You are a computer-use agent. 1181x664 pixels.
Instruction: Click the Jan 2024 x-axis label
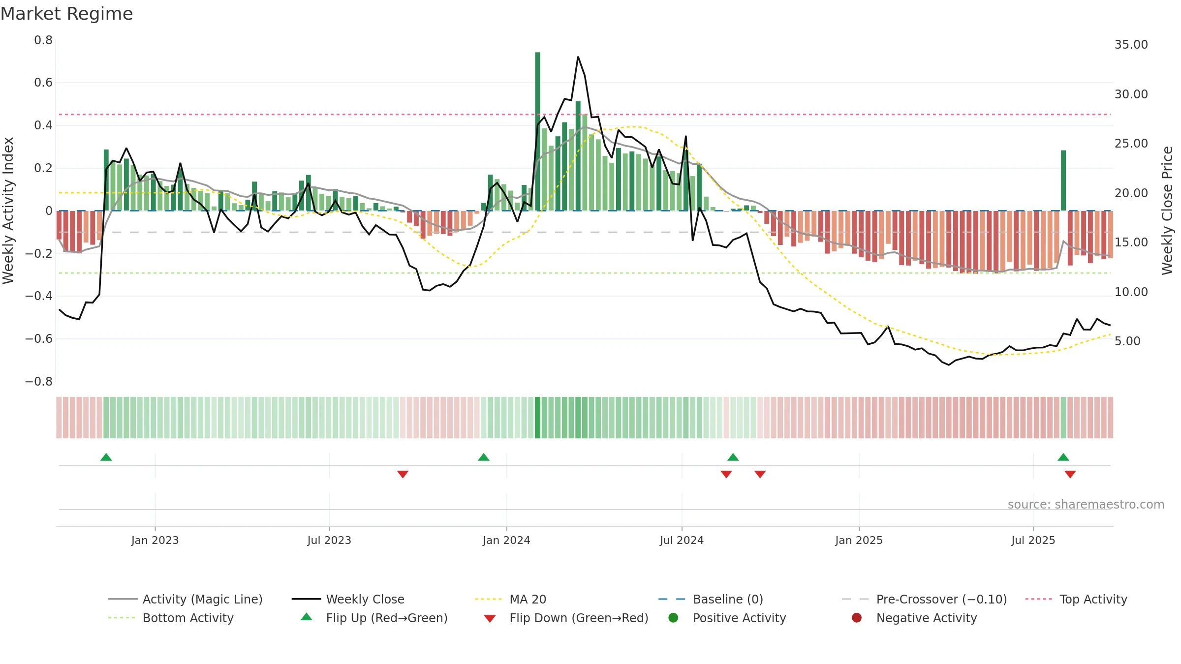[x=506, y=540]
